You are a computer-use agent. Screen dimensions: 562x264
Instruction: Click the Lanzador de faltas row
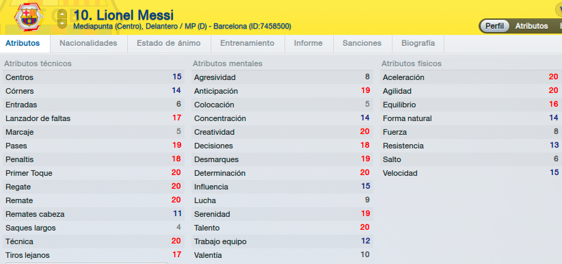94,118
